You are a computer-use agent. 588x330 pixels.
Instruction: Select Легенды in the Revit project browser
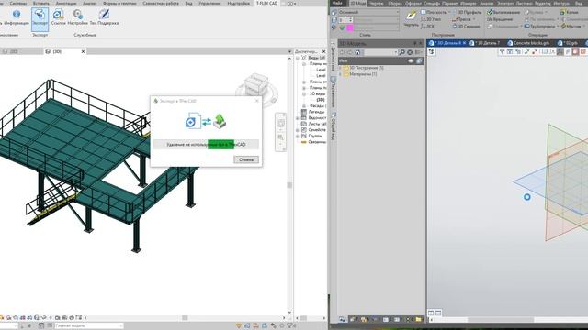[x=316, y=112]
